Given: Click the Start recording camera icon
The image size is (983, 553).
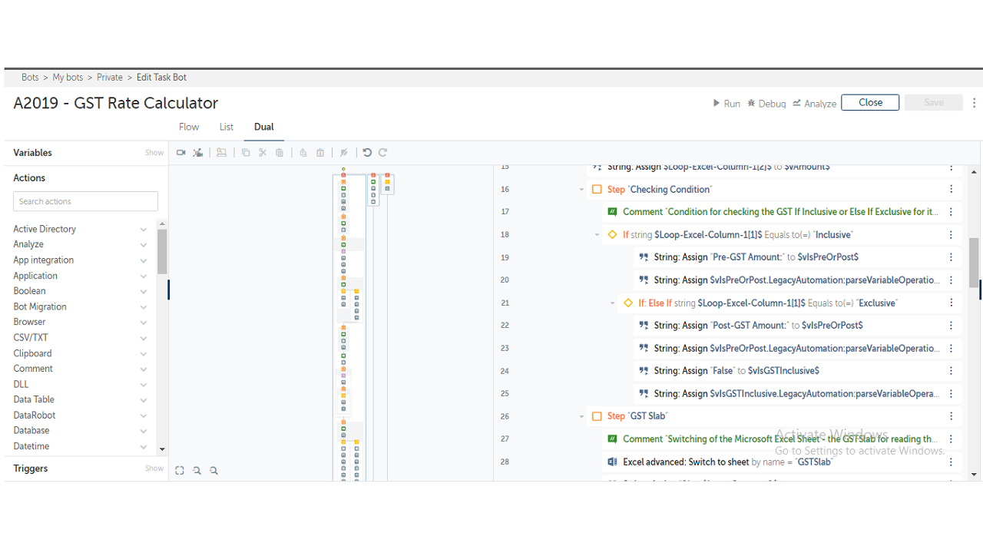Looking at the screenshot, I should click(181, 153).
